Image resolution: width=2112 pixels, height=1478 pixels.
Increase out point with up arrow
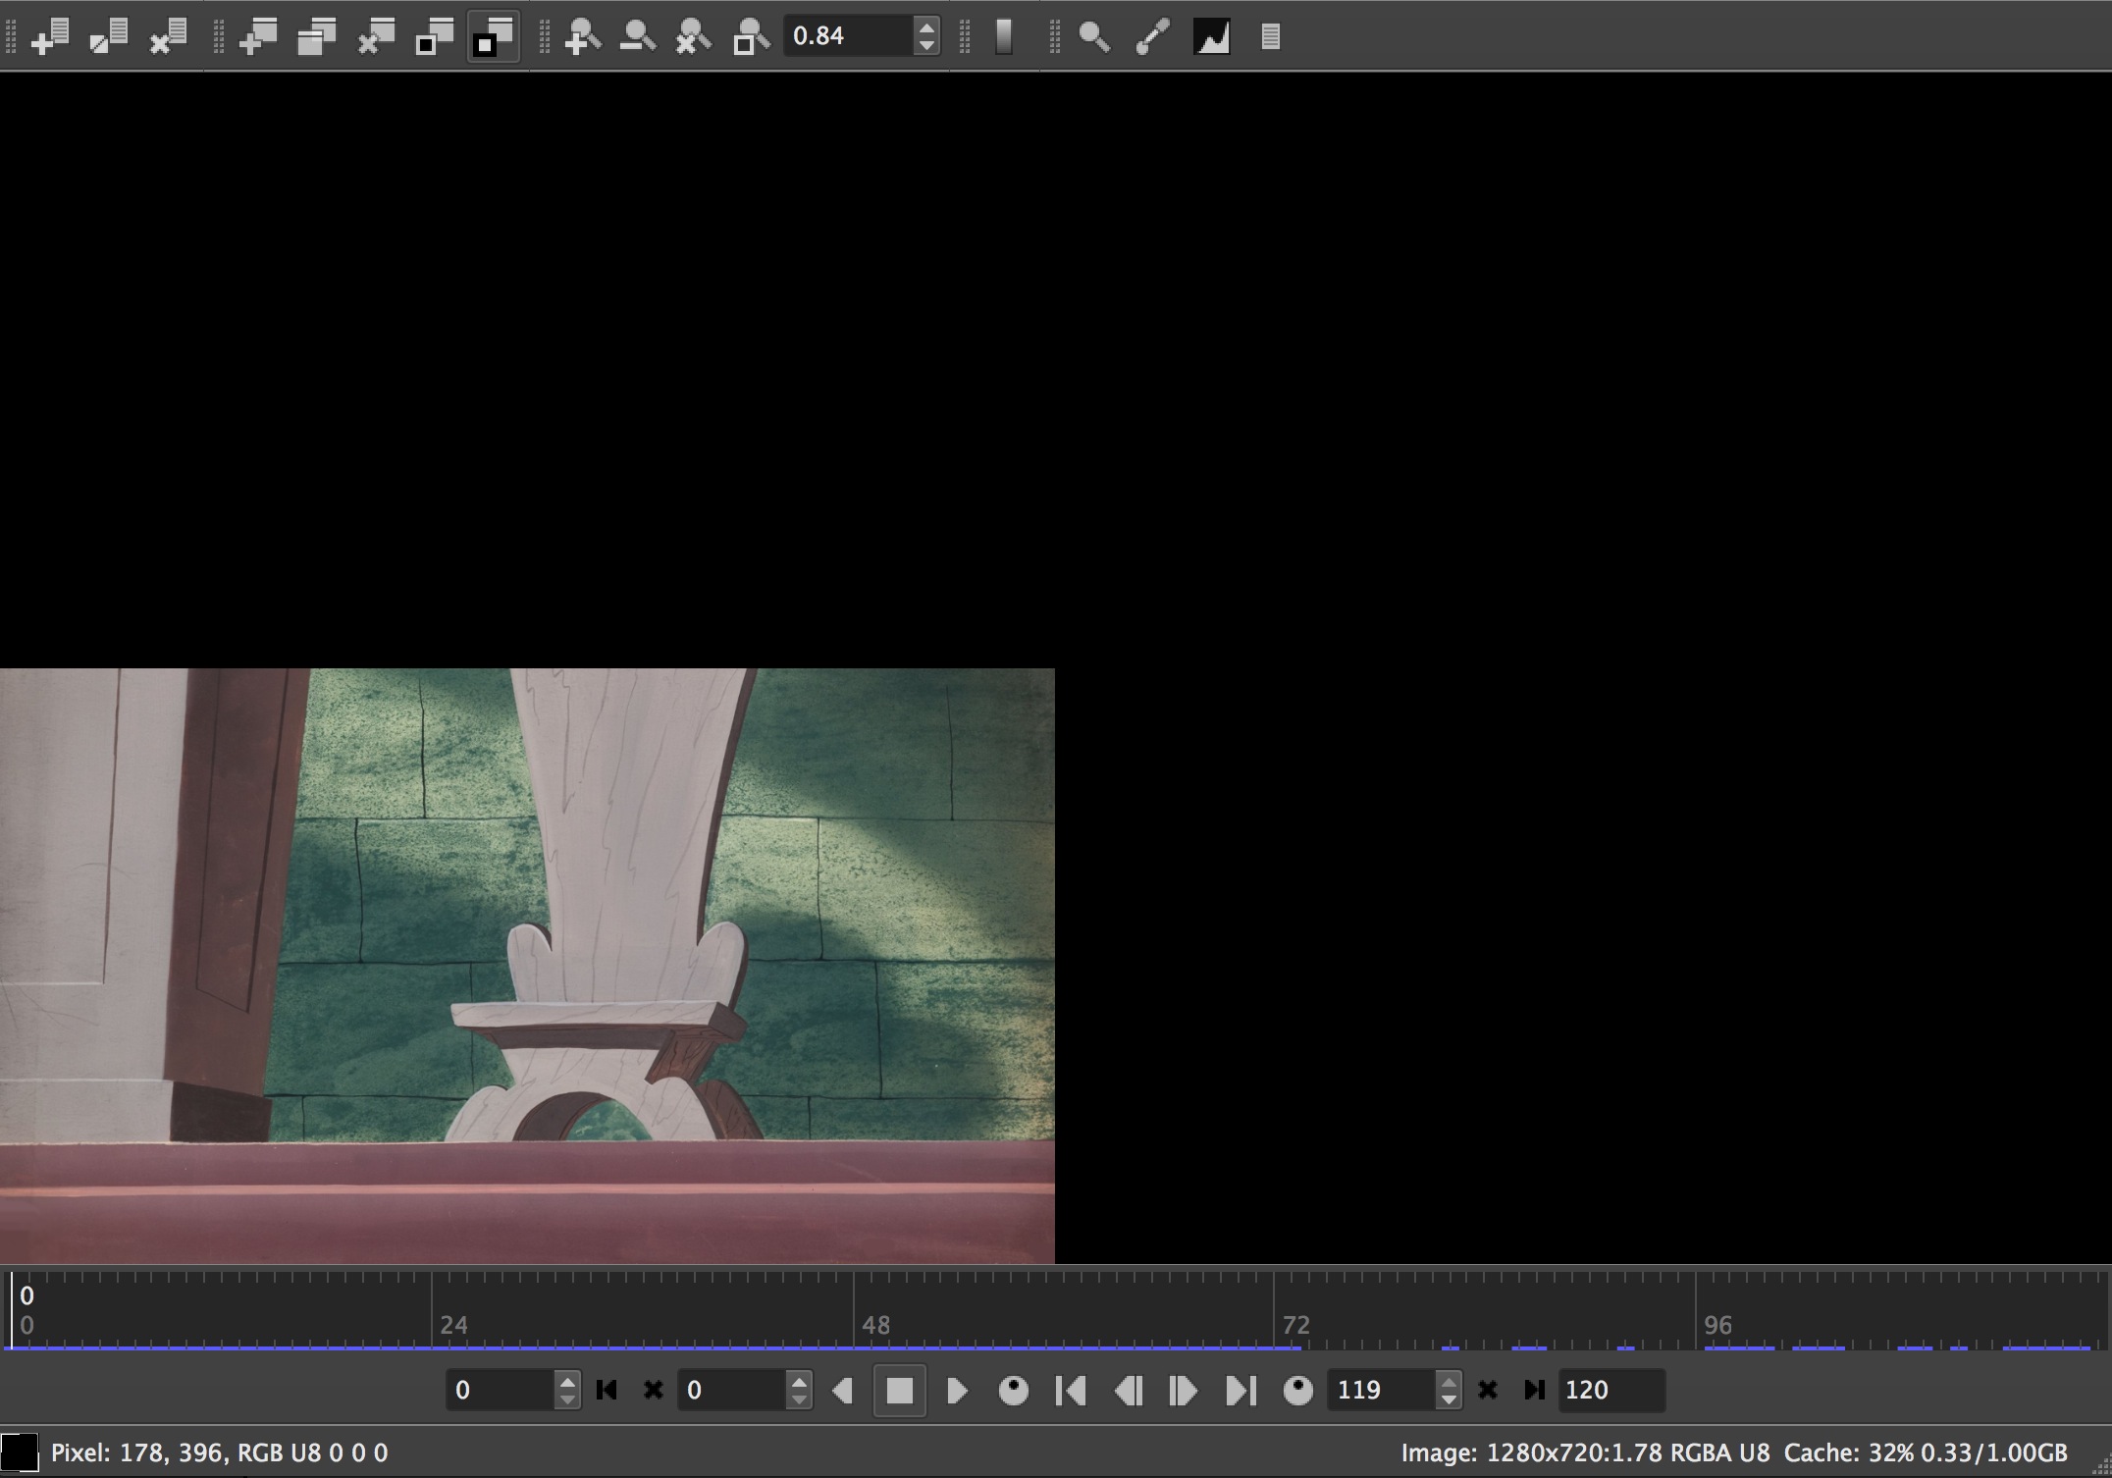pos(1449,1381)
